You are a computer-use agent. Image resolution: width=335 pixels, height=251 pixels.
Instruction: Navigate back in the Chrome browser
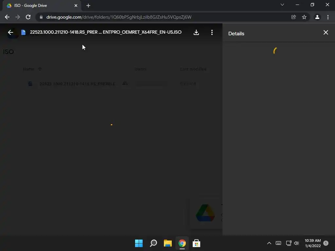[x=7, y=17]
